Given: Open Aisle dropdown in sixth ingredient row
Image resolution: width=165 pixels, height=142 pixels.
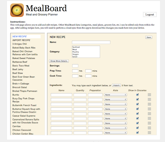Looking at the screenshot, I should [x=115, y=118].
